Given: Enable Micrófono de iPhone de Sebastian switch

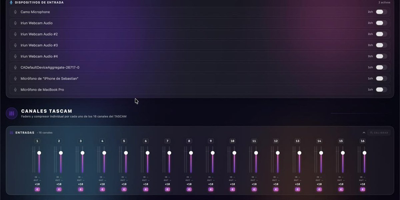Looking at the screenshot, I should pyautogui.click(x=381, y=78).
